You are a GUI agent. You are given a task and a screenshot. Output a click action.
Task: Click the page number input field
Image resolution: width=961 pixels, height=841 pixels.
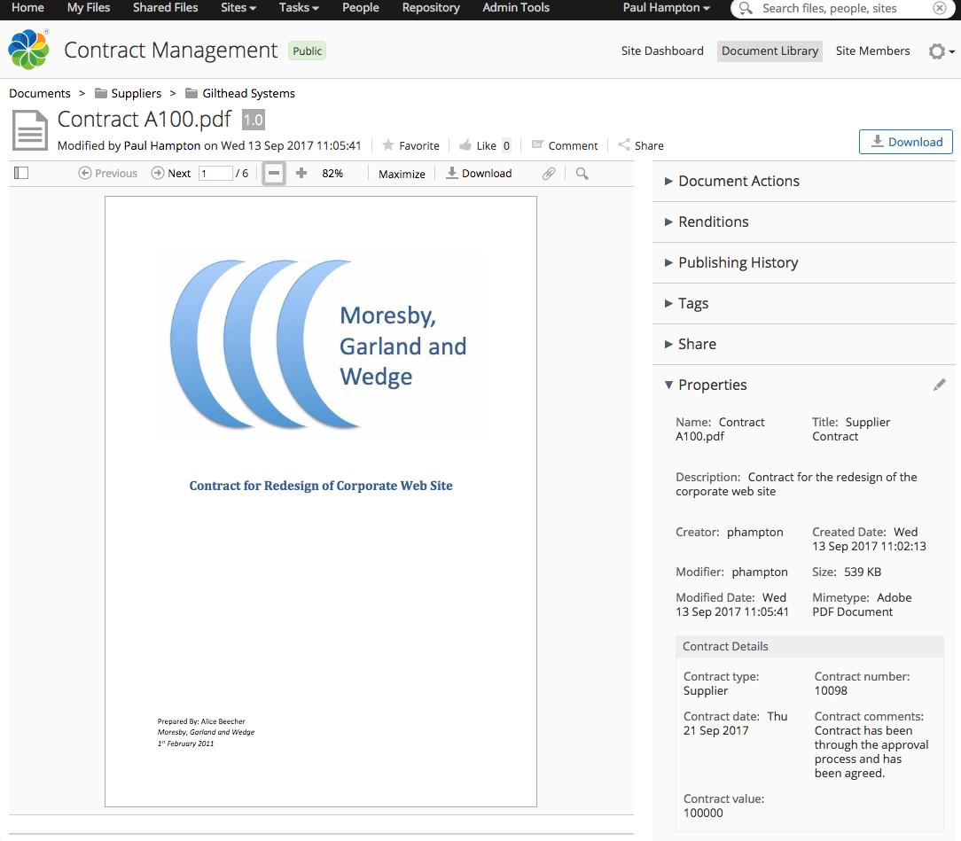point(215,174)
